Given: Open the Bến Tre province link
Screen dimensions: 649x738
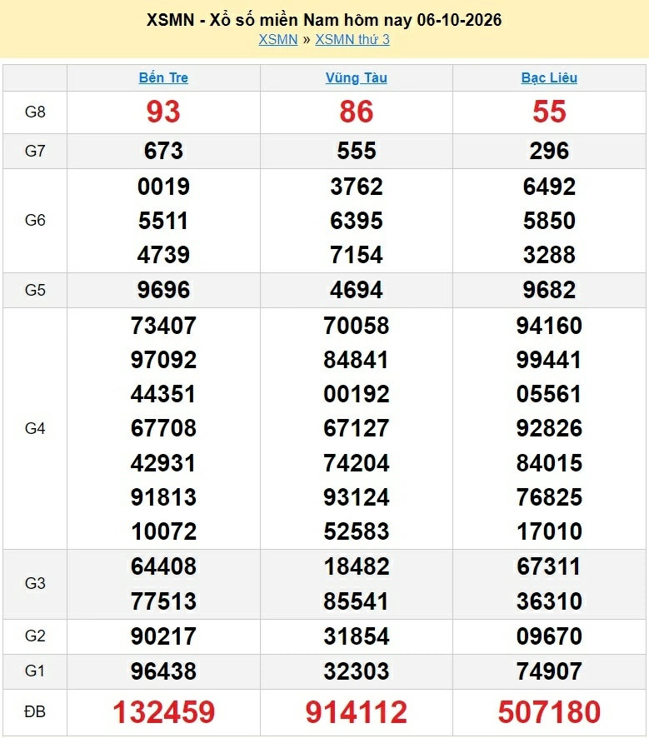Looking at the screenshot, I should point(163,77).
